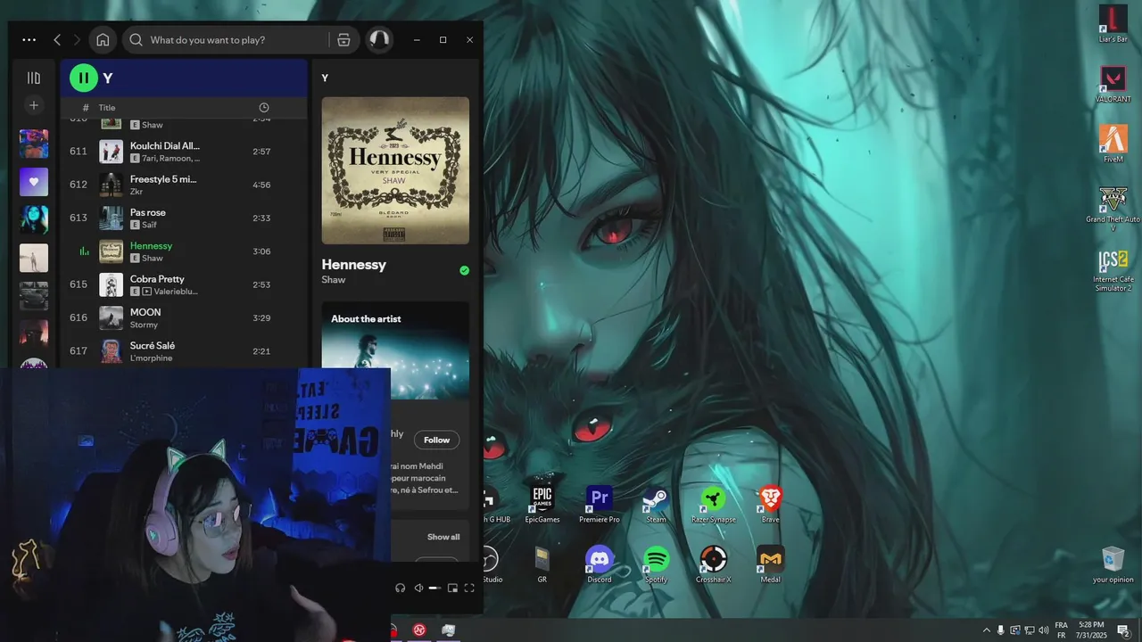Show hidden tray icons chevron

[986, 630]
